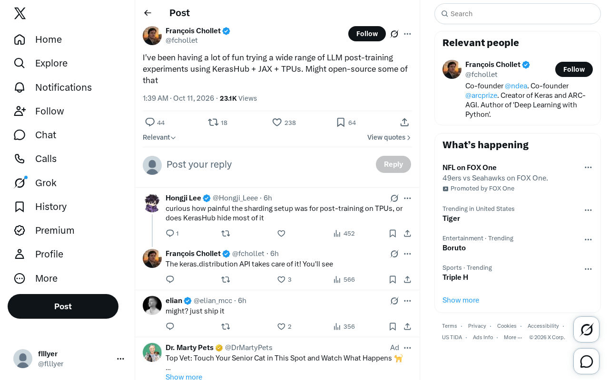Repost the main post with 18 reposts

click(213, 123)
